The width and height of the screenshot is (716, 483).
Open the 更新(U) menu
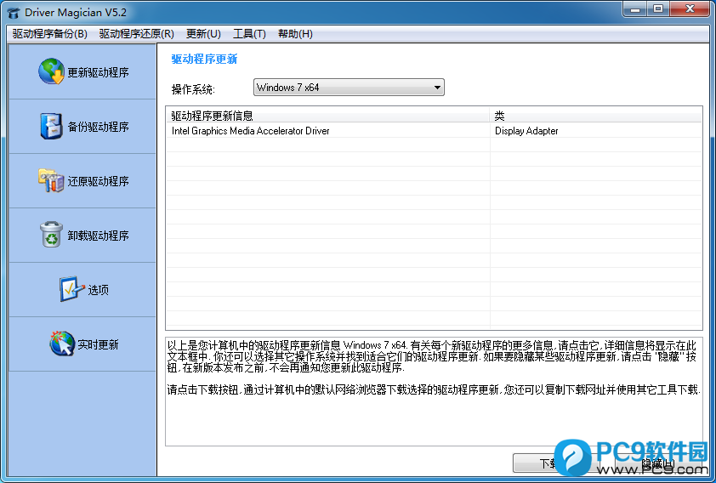click(x=203, y=34)
